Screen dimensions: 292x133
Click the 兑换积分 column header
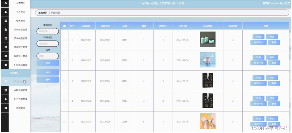point(163,26)
